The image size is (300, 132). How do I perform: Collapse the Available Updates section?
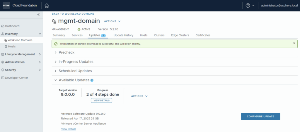pyautogui.click(x=56, y=80)
